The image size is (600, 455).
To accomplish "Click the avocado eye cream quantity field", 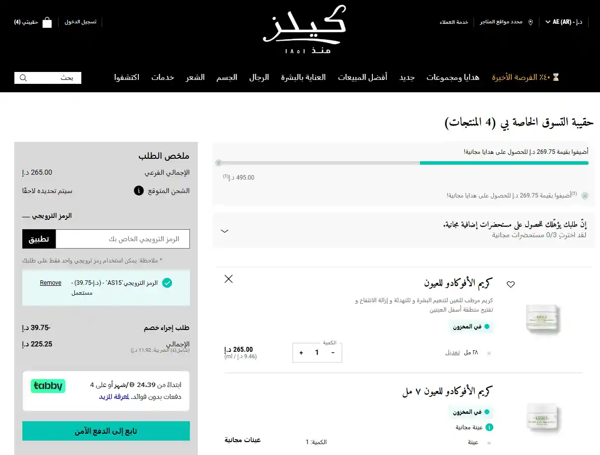I will tap(317, 353).
